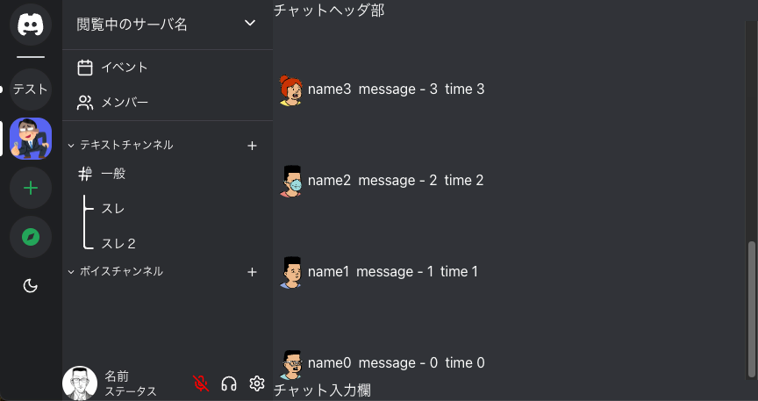
Task: Add a new voice channel with the plus
Action: [x=252, y=272]
